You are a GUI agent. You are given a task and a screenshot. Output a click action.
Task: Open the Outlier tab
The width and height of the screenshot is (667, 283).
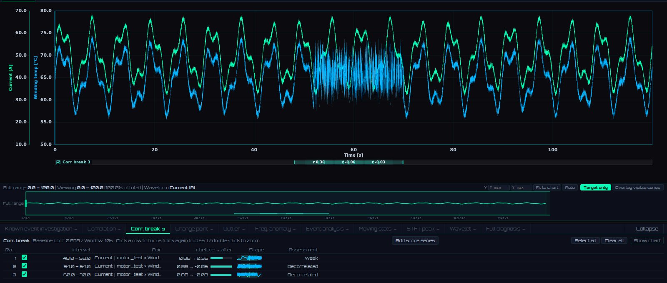(234, 229)
